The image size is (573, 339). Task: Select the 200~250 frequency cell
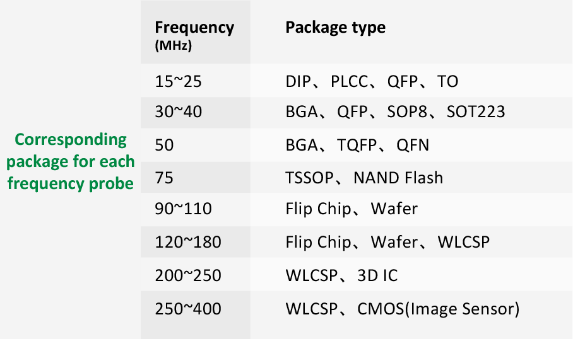pyautogui.click(x=188, y=275)
